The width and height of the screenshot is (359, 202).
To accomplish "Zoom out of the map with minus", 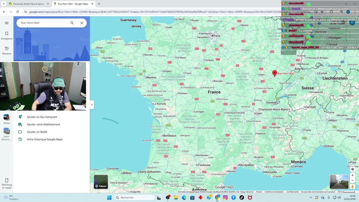I will [353, 180].
